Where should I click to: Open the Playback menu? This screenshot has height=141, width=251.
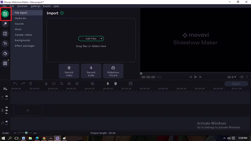pyautogui.click(x=22, y=6)
